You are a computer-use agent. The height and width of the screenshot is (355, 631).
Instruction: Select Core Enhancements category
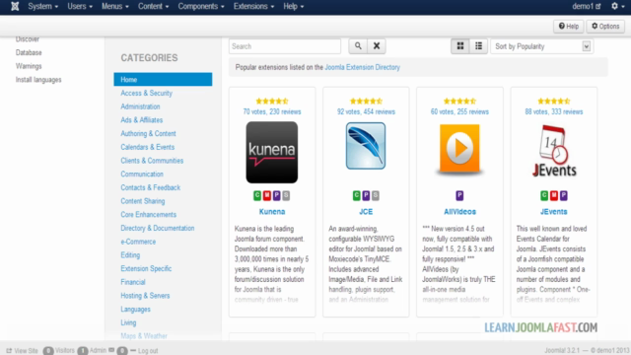(148, 215)
